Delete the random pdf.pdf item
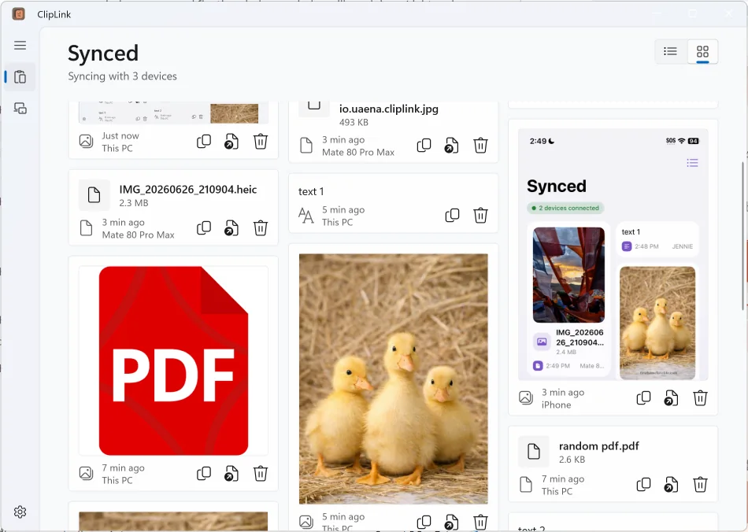The height and width of the screenshot is (532, 748). [x=700, y=485]
